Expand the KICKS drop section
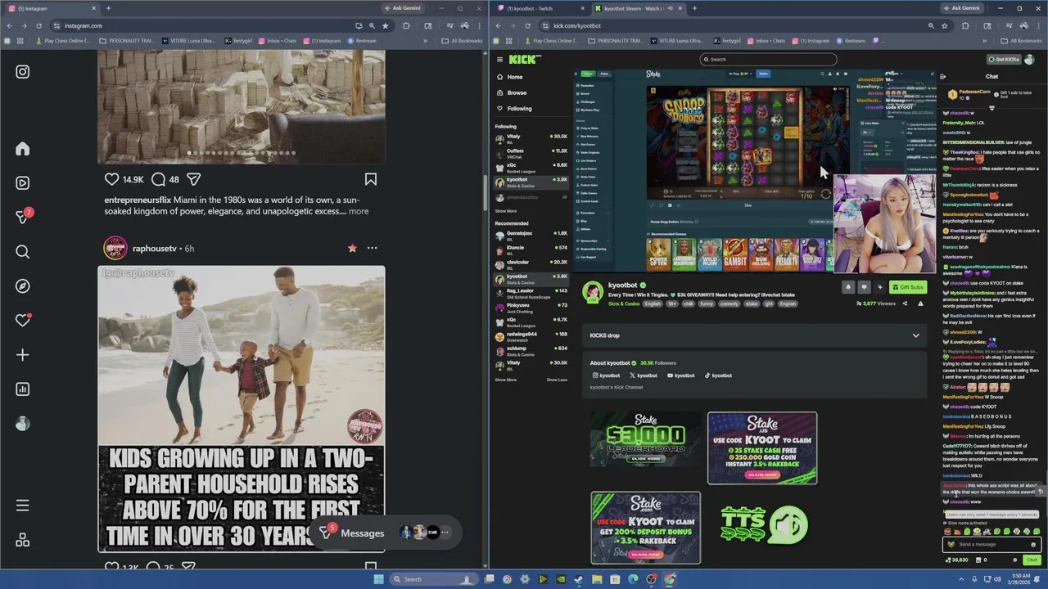Viewport: 1048px width, 589px height. 754,335
